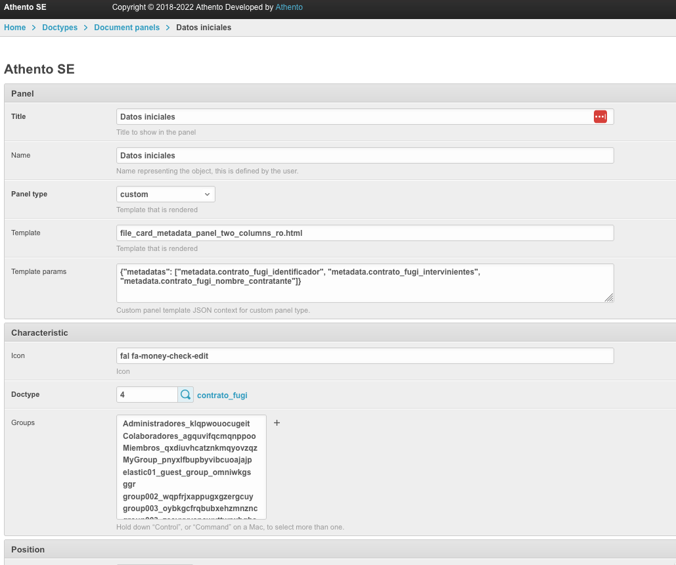Click the Doctype lookup magnifier icon
Image resolution: width=676 pixels, height=565 pixels.
186,395
